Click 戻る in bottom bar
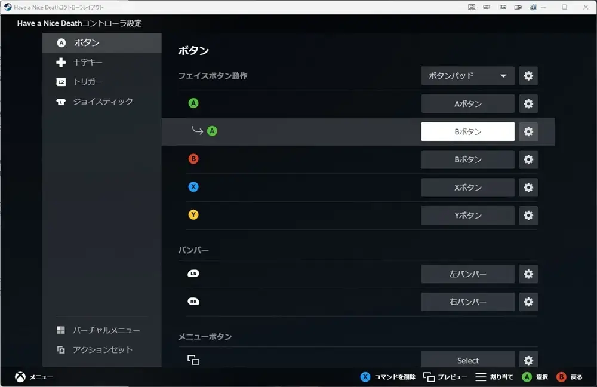Viewport: 597px width, 387px height. 570,377
